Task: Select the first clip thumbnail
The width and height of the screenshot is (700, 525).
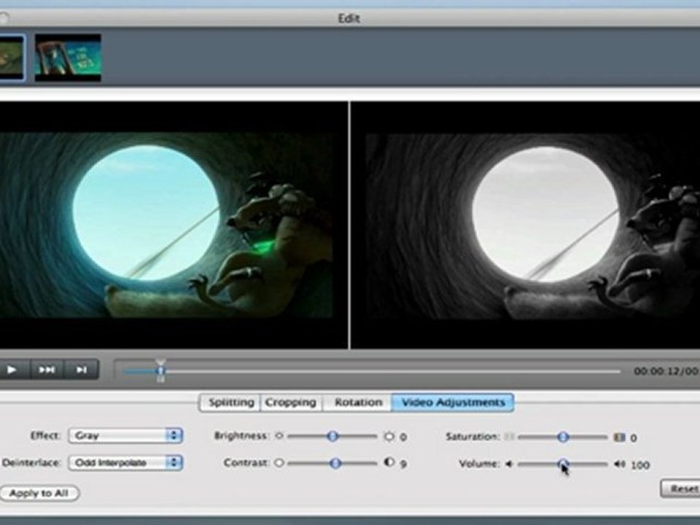Action: coord(12,58)
